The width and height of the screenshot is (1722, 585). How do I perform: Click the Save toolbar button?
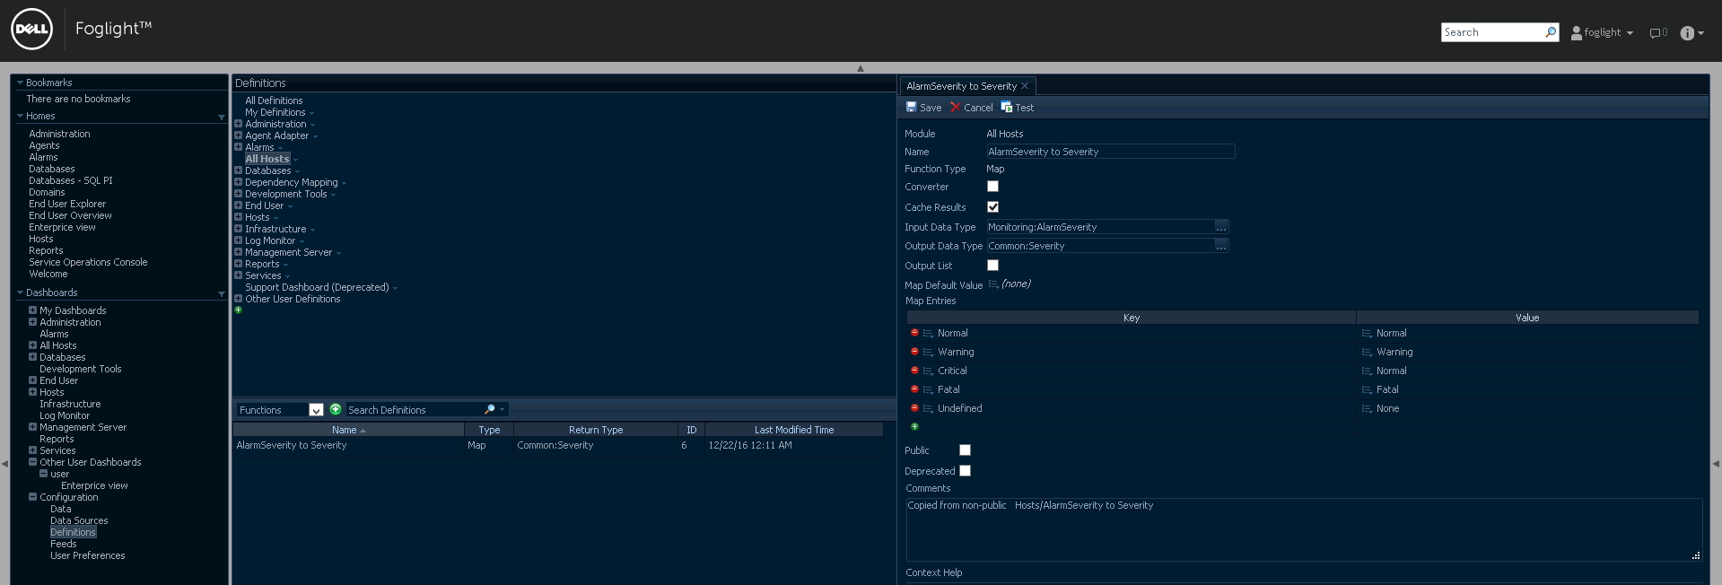click(923, 108)
